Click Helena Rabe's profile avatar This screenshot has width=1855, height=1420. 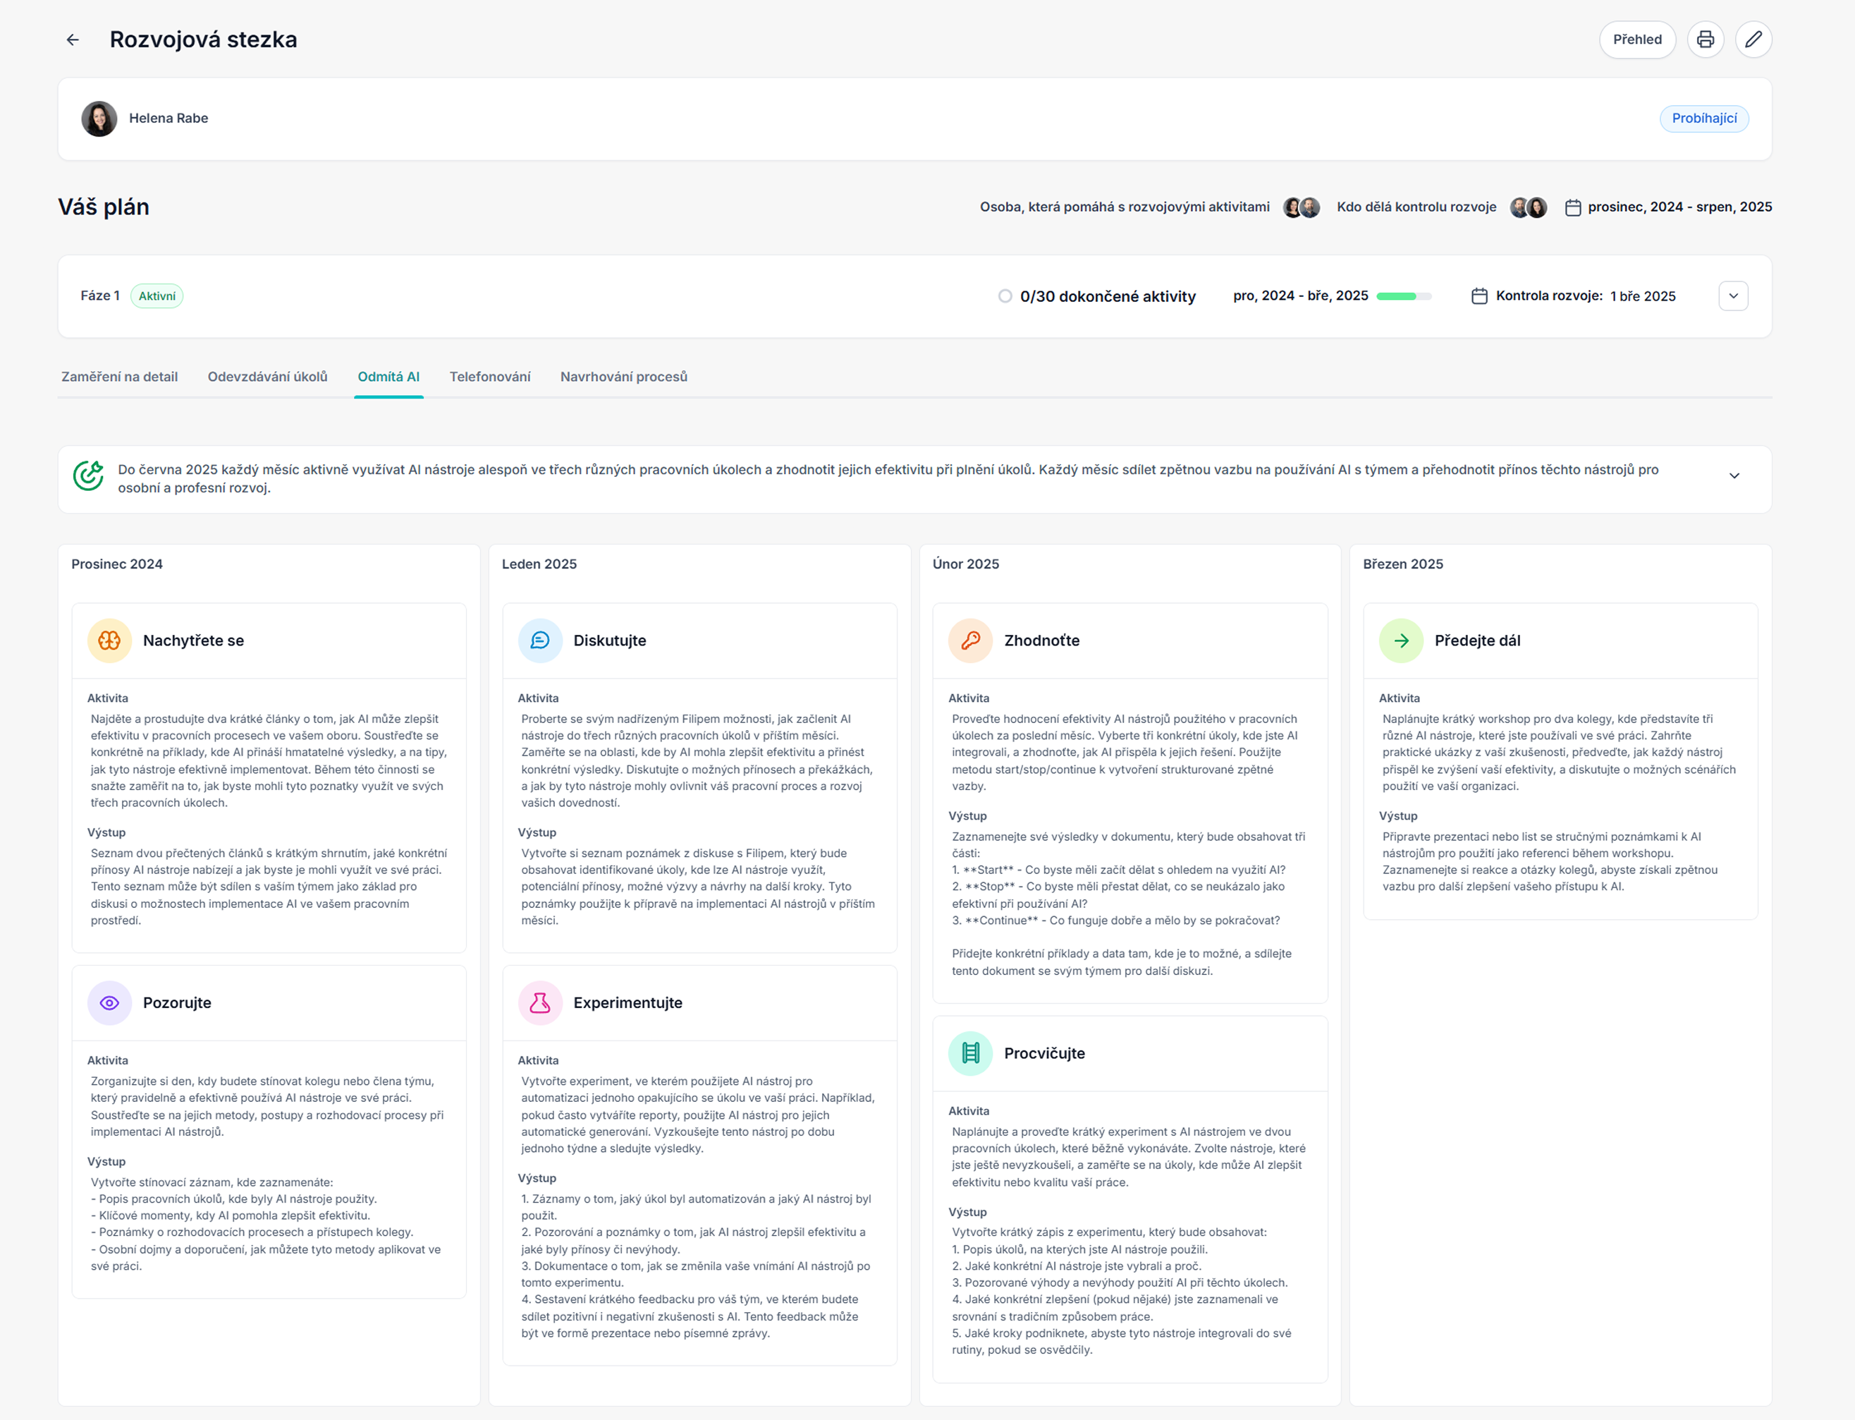99,119
